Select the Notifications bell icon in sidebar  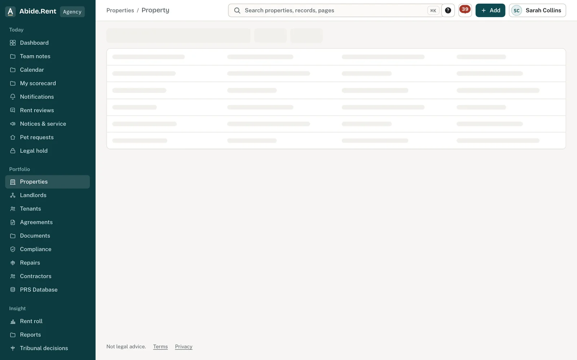point(13,97)
